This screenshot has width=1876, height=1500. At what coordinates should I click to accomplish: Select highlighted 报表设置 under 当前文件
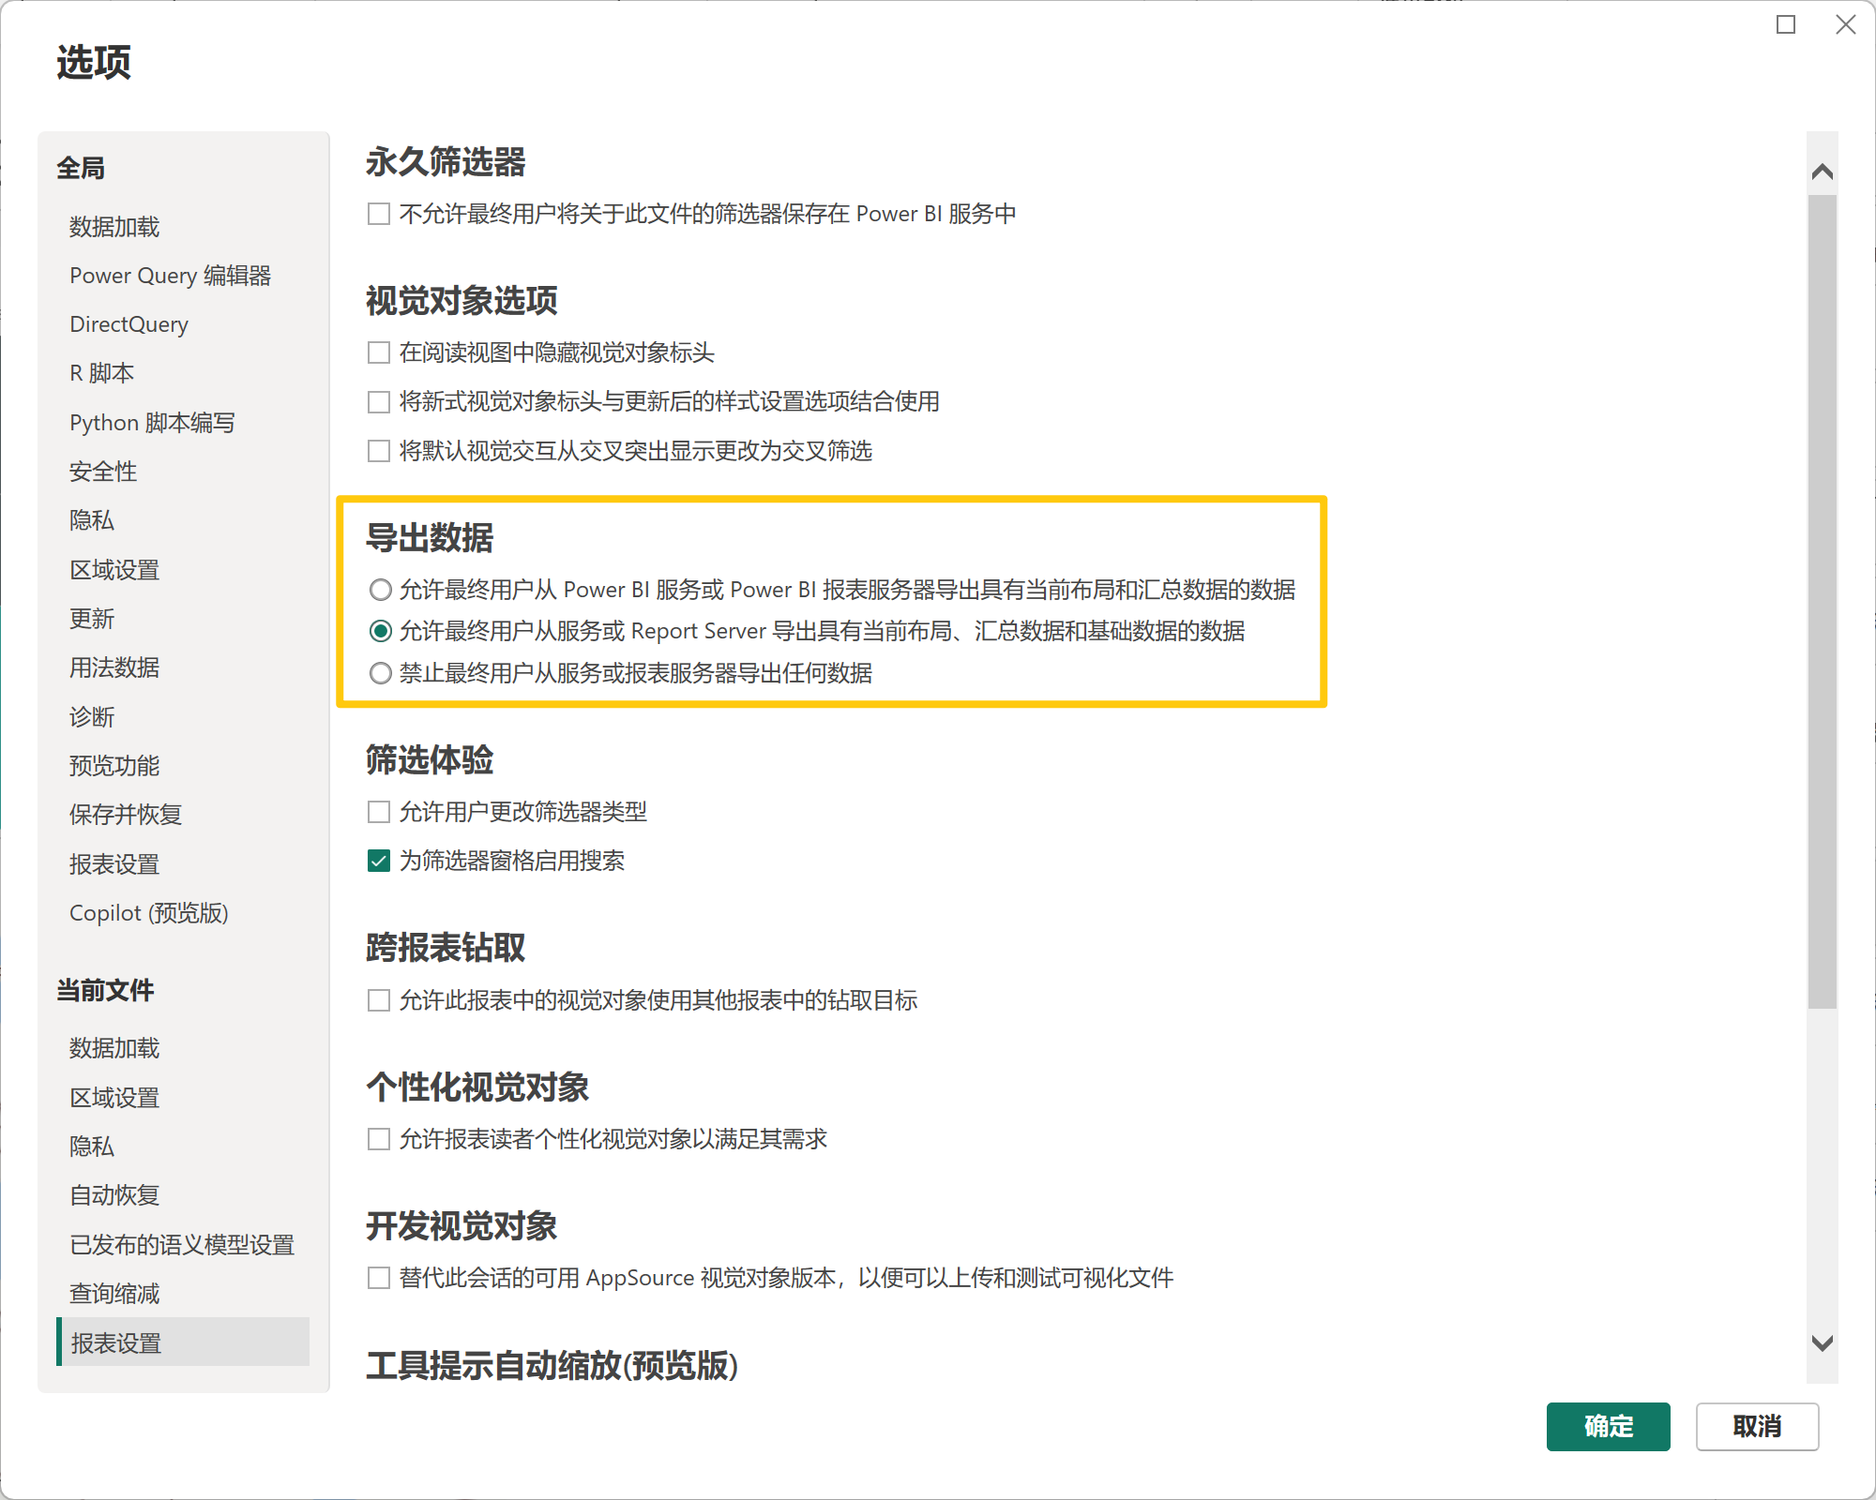point(183,1342)
